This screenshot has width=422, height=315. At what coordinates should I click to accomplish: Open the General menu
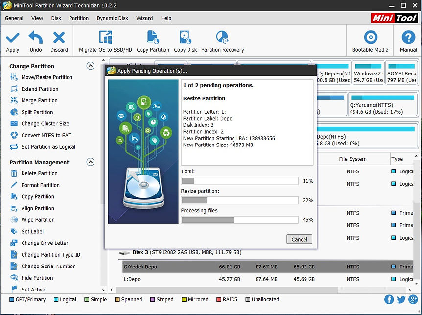point(14,18)
